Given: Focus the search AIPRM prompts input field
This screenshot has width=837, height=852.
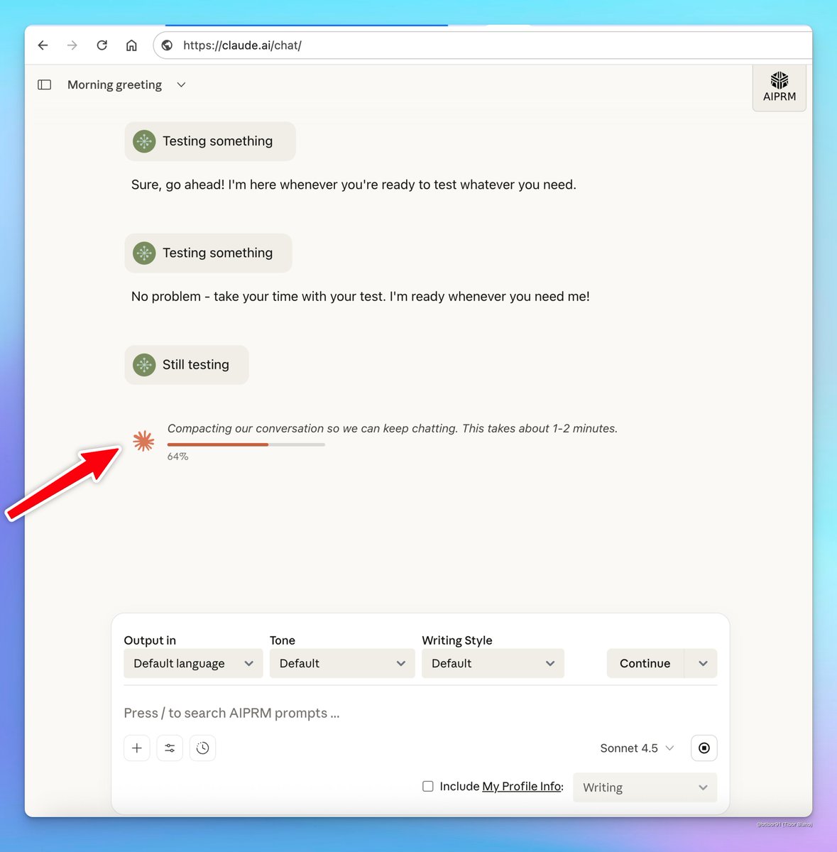Looking at the screenshot, I should [x=420, y=713].
